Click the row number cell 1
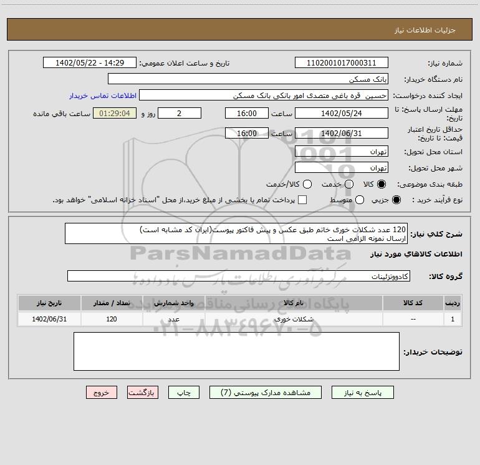This screenshot has height=465, width=480. point(453,319)
